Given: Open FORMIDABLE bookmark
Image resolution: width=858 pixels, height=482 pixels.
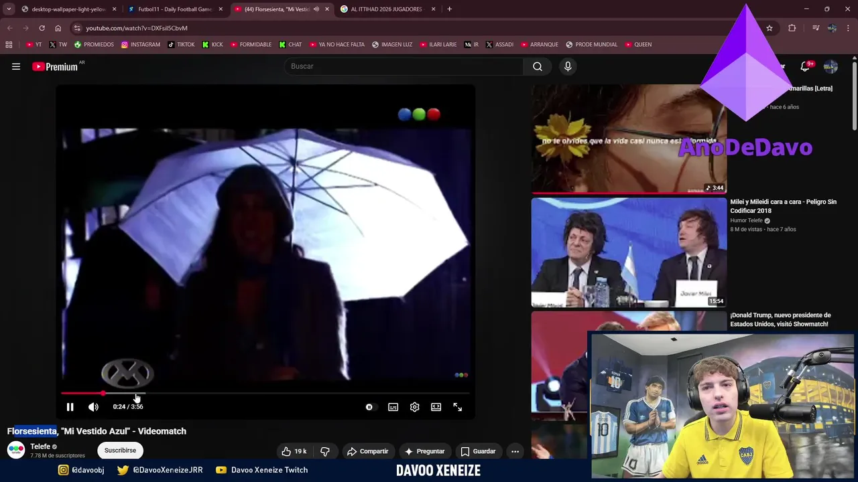Looking at the screenshot, I should [x=251, y=45].
